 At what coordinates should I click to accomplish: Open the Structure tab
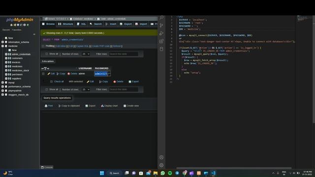[x=65, y=24]
